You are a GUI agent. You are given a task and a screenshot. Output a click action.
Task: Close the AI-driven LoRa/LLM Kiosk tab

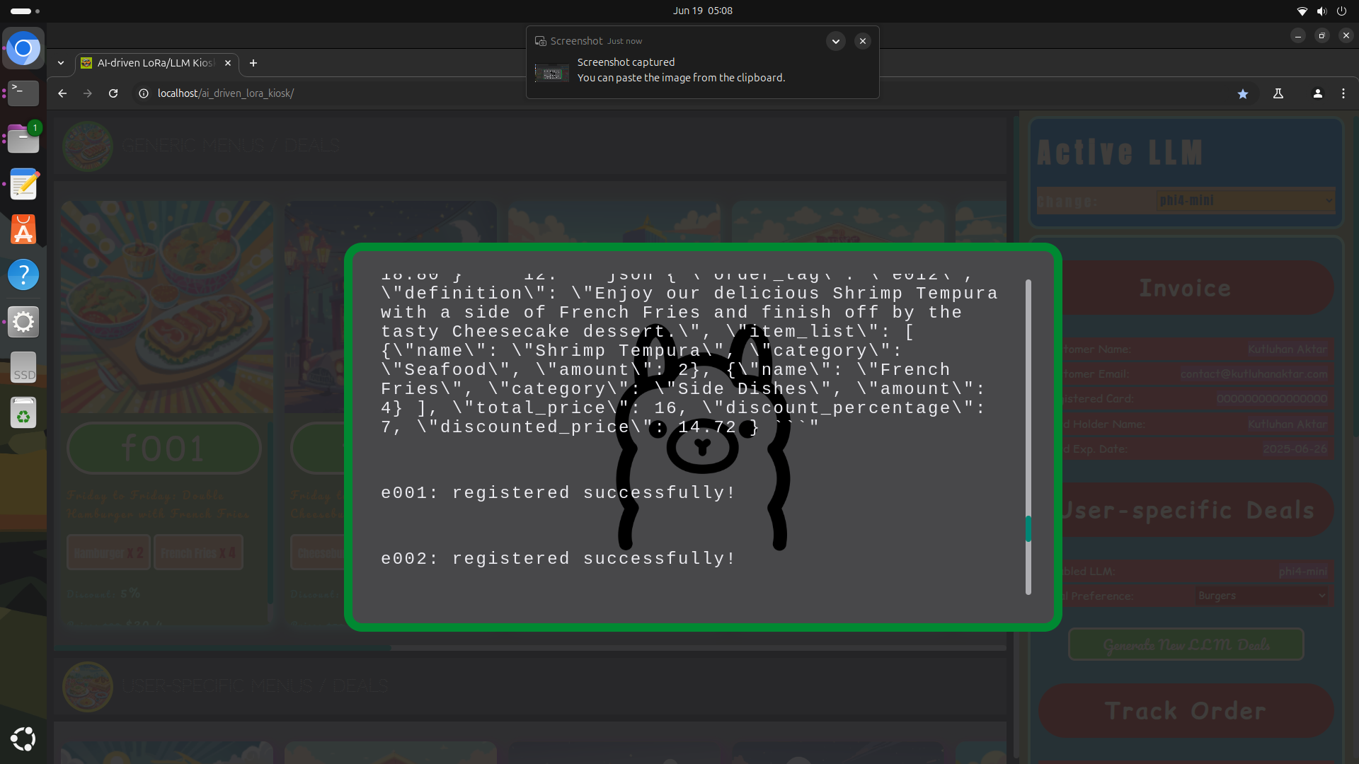click(x=228, y=63)
